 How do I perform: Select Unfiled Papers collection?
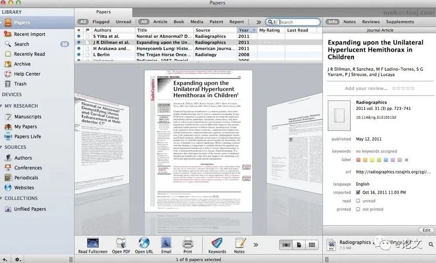tap(30, 209)
